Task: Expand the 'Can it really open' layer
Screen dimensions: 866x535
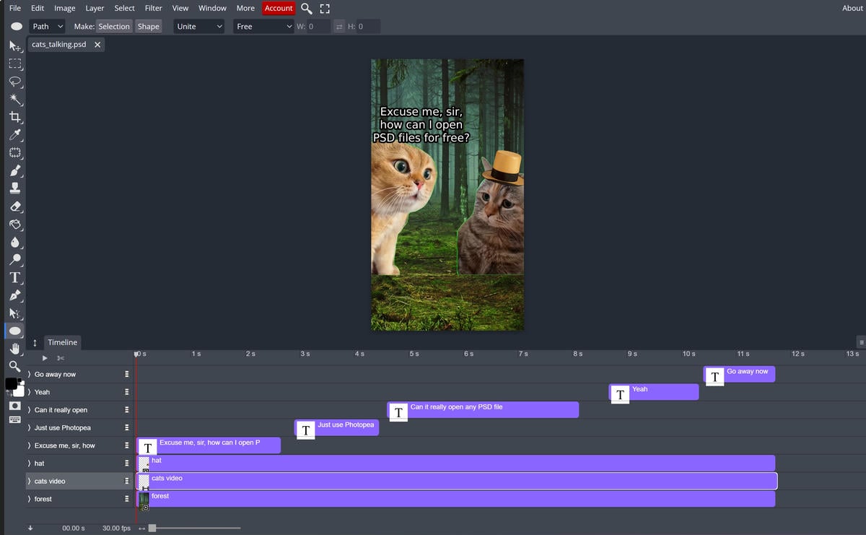Action: 30,410
